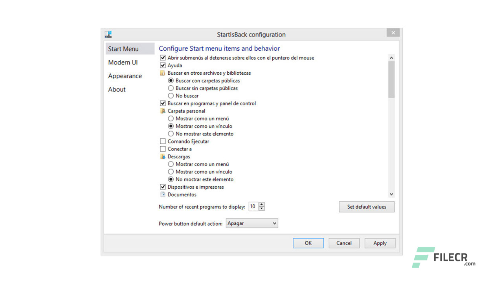
Task: Toggle Dispositivos e impresoras checkbox
Action: pos(163,187)
